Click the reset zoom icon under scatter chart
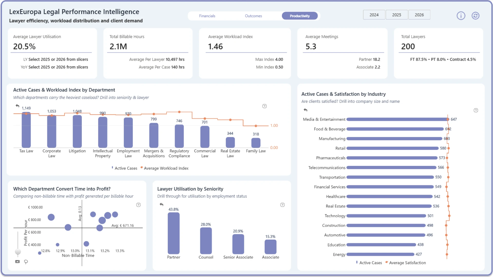The height and width of the screenshot is (277, 493). click(x=17, y=262)
